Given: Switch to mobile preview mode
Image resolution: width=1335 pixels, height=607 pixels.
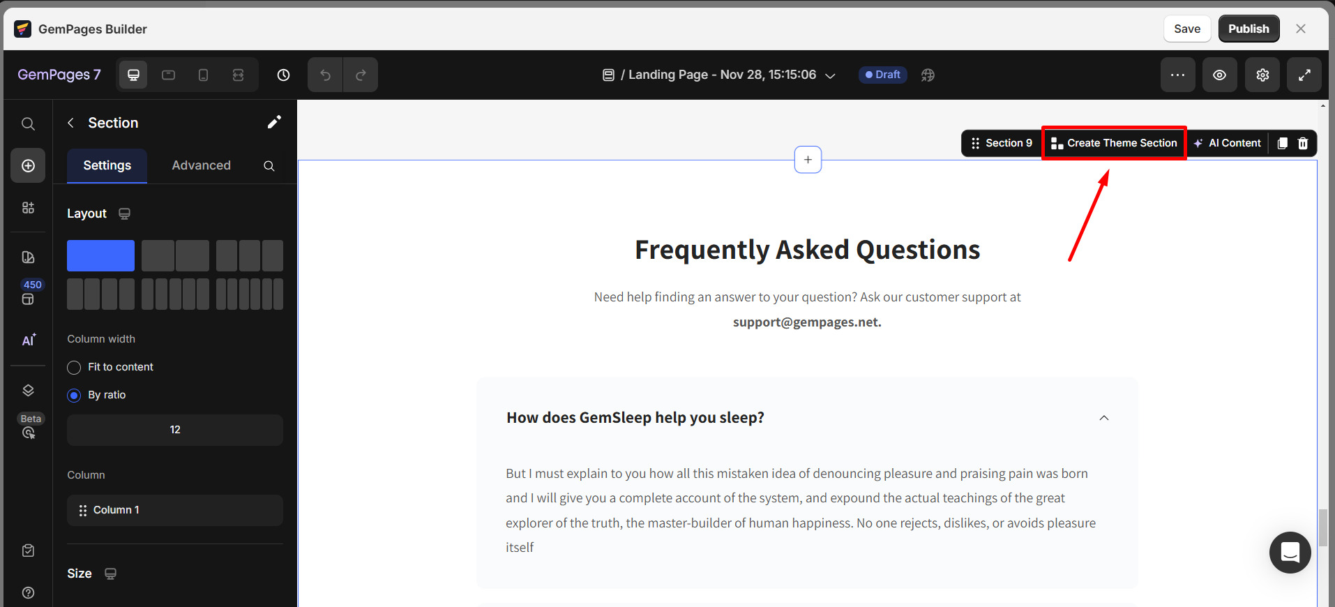Looking at the screenshot, I should (x=203, y=75).
